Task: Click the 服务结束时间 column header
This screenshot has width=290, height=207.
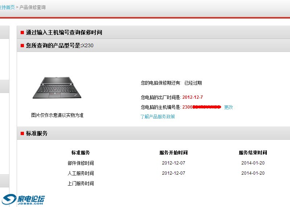Action: point(253,153)
